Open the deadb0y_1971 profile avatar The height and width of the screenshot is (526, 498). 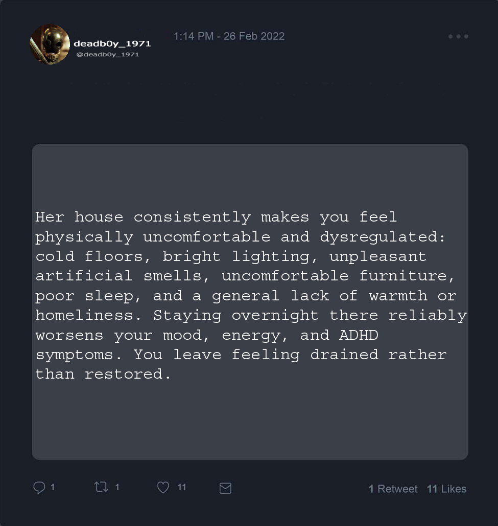point(50,45)
